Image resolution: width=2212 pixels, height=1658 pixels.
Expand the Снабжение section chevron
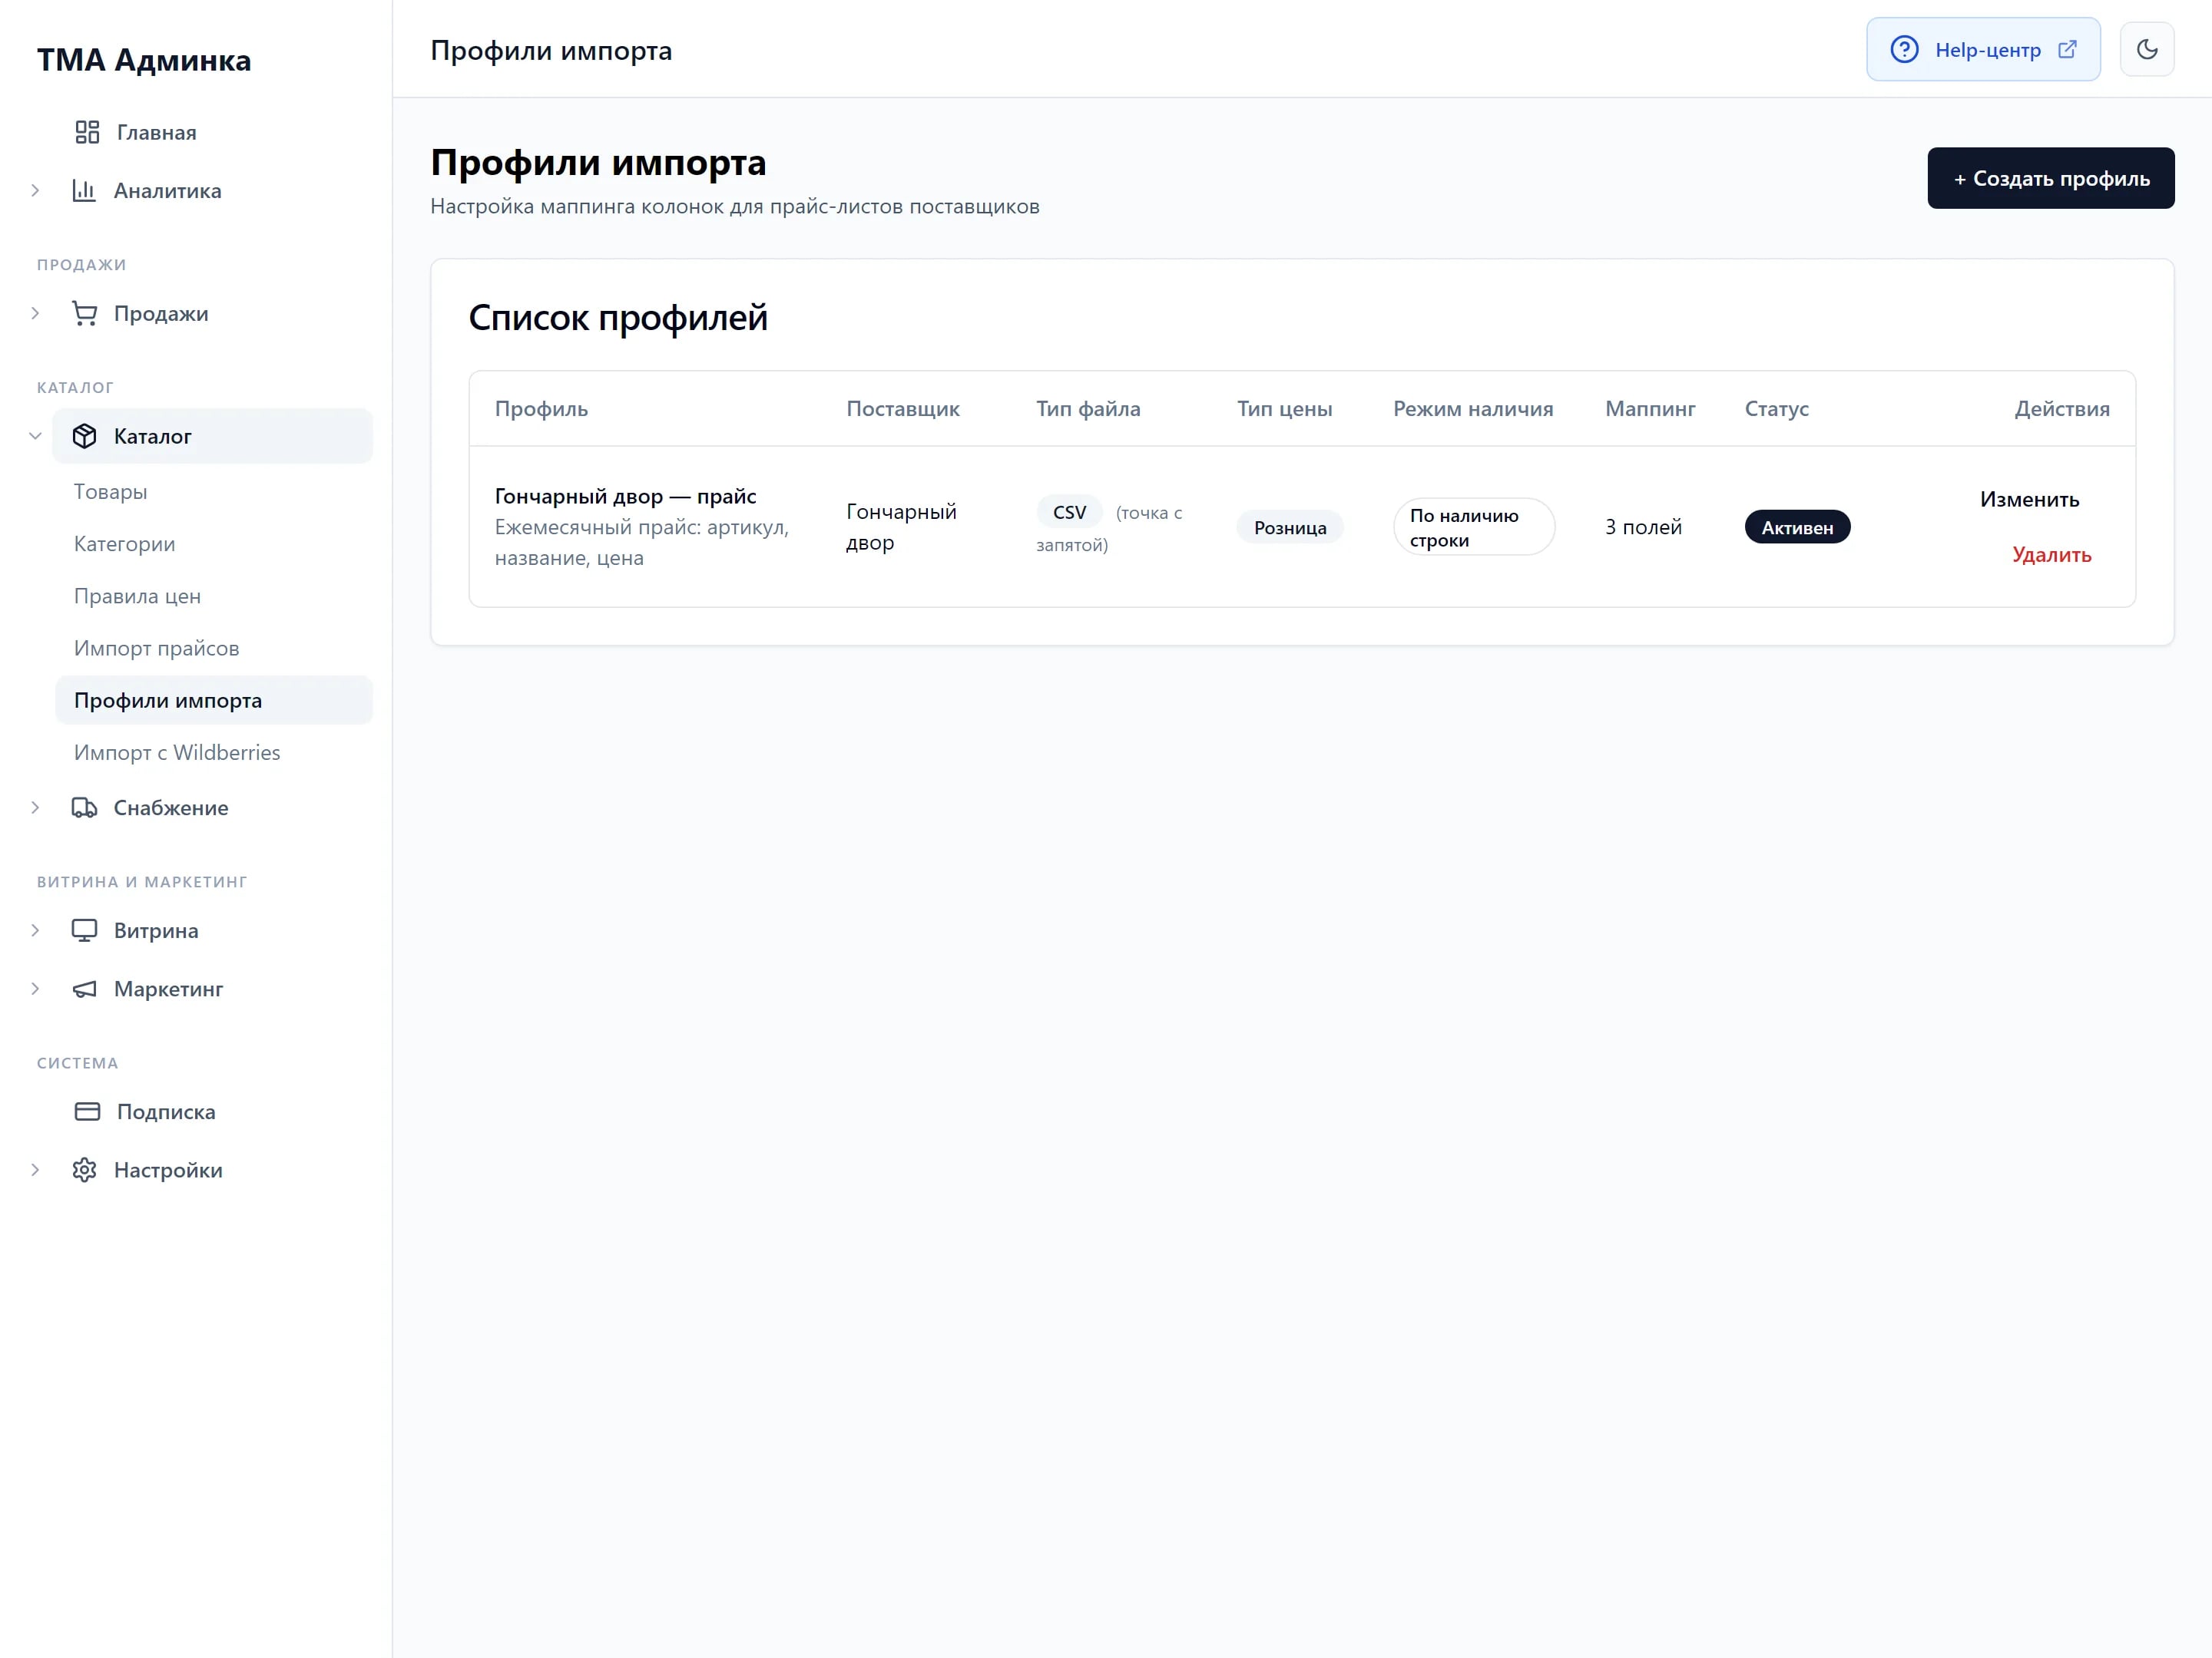point(35,808)
